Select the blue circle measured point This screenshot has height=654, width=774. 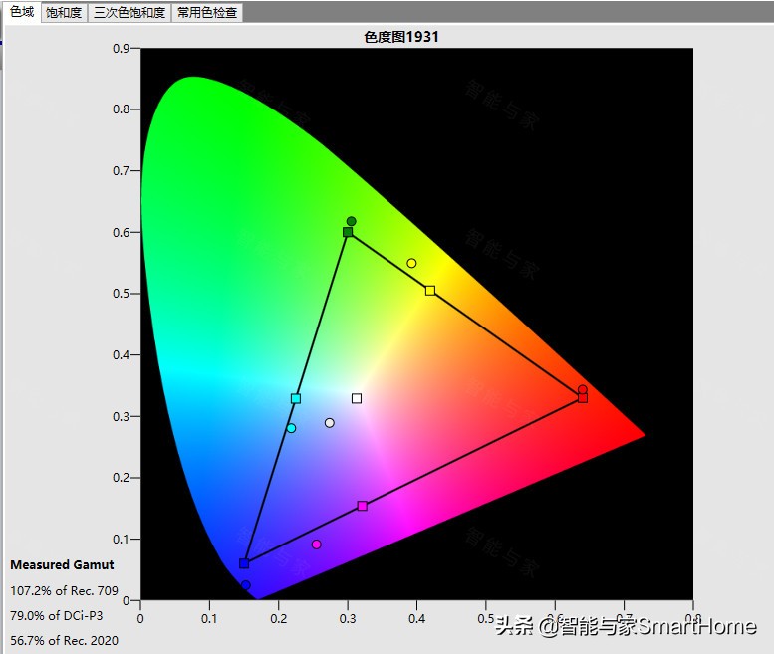tap(246, 585)
